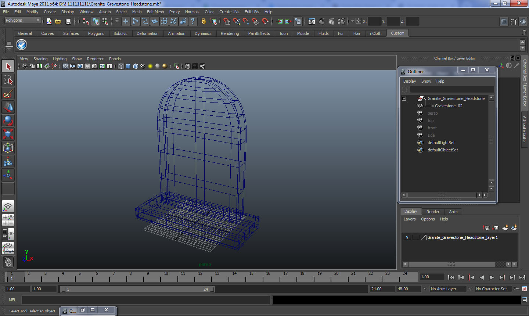Click the time range slider bar

point(138,289)
